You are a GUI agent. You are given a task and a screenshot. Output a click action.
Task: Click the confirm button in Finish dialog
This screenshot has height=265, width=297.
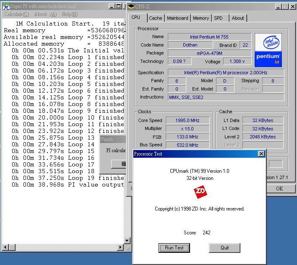[119, 164]
